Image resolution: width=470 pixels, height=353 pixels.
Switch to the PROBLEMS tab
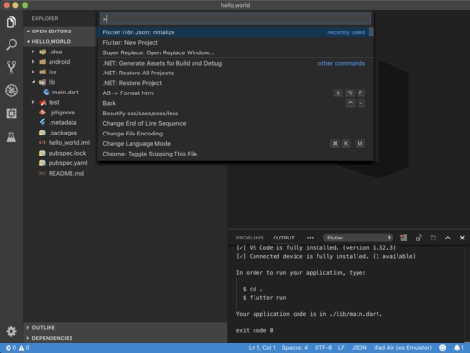(250, 238)
